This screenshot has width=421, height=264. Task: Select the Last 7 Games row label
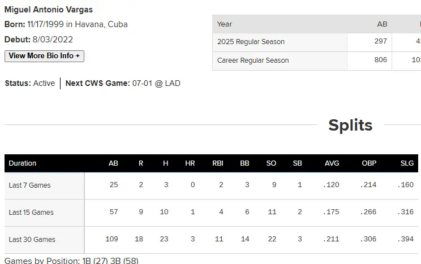pyautogui.click(x=30, y=185)
